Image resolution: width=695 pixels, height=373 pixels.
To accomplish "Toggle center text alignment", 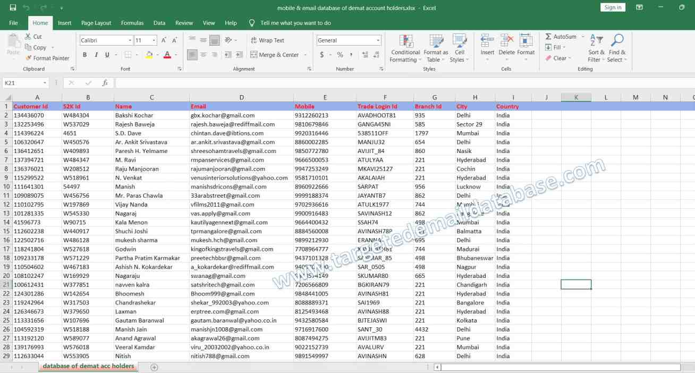I will (x=203, y=55).
